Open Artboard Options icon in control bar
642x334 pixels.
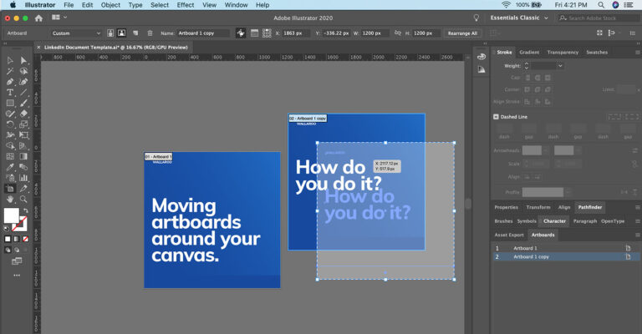254,33
